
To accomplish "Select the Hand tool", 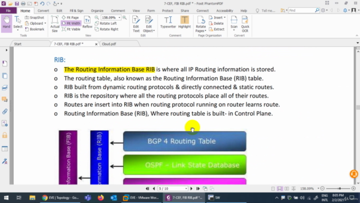I will tap(6, 23).
